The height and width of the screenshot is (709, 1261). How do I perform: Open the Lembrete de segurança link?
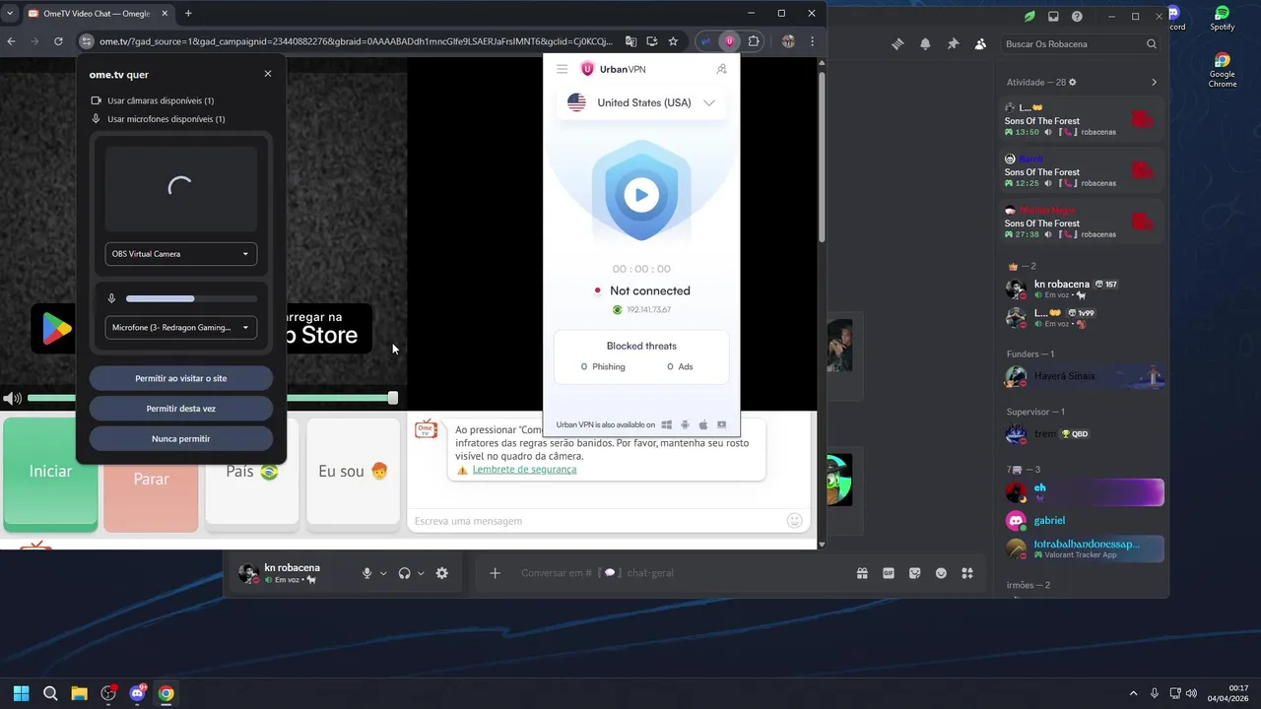524,470
